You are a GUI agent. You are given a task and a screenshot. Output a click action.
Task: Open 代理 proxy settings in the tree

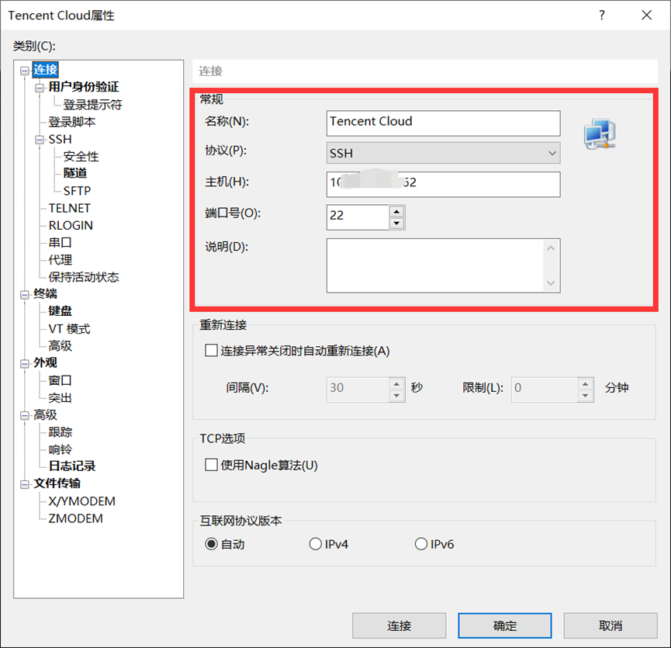(60, 260)
